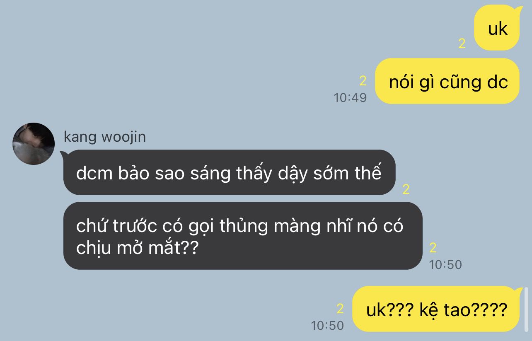Viewport: 532px width, 341px height.
Task: Tap the 'nói gì cũng dc' message bubble
Action: click(x=447, y=81)
